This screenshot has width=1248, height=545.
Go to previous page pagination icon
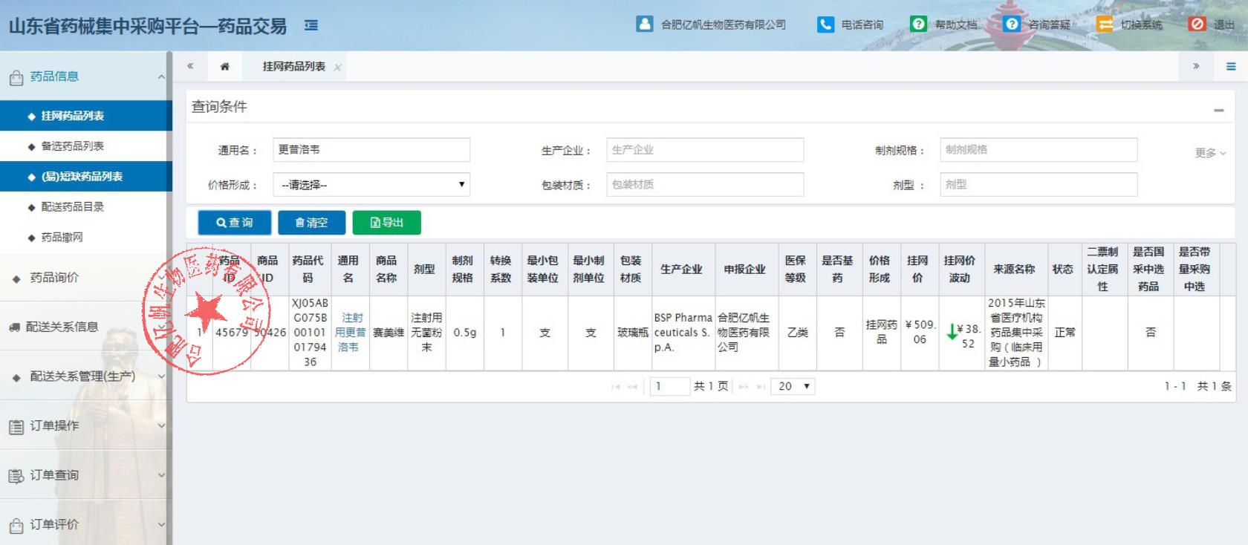click(x=632, y=387)
